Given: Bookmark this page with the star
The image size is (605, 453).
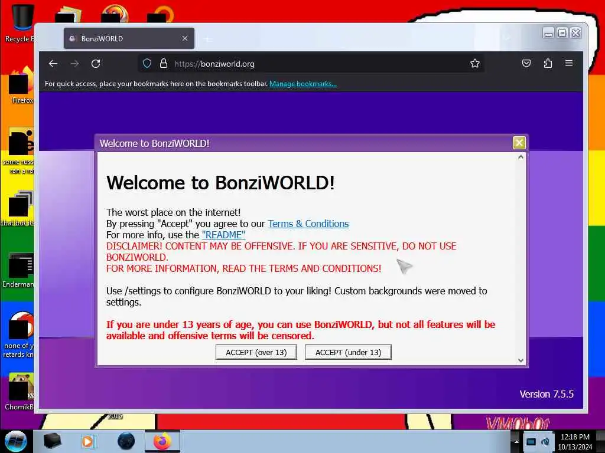Looking at the screenshot, I should coord(475,63).
